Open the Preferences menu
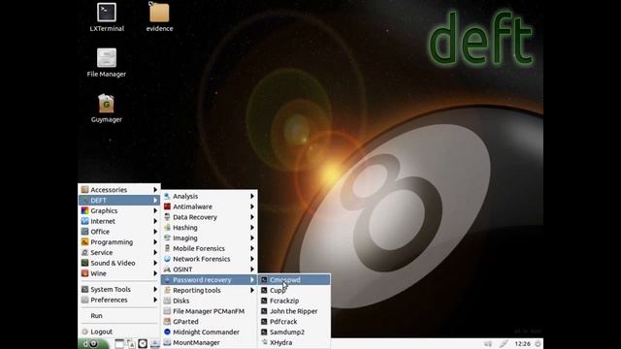This screenshot has height=349, width=621. (119, 300)
